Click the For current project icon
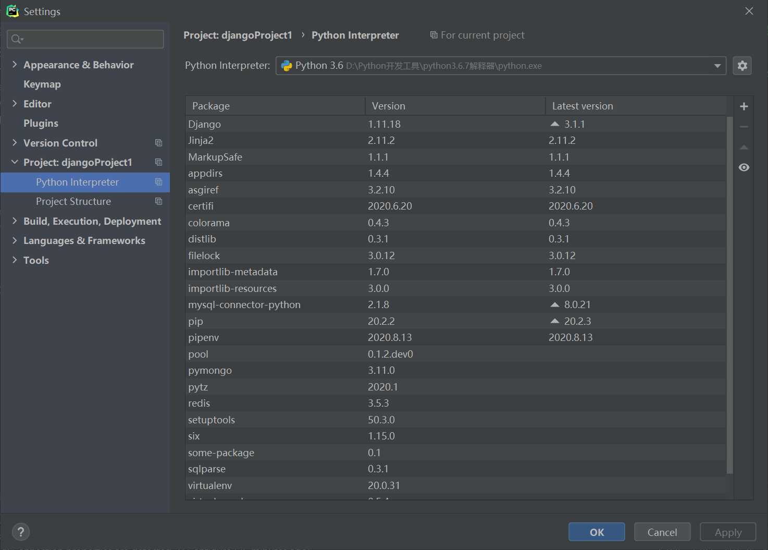Image resolution: width=768 pixels, height=550 pixels. click(x=433, y=35)
